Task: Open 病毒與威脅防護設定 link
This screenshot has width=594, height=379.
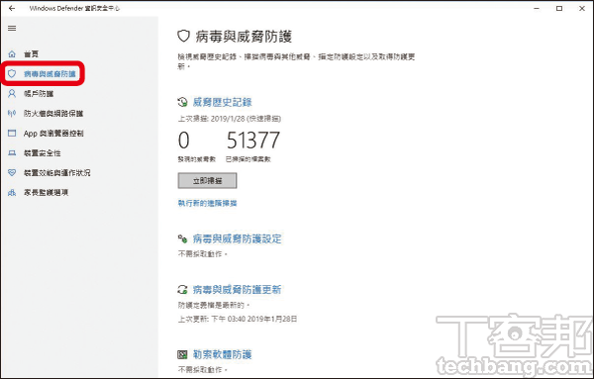Action: coord(238,238)
